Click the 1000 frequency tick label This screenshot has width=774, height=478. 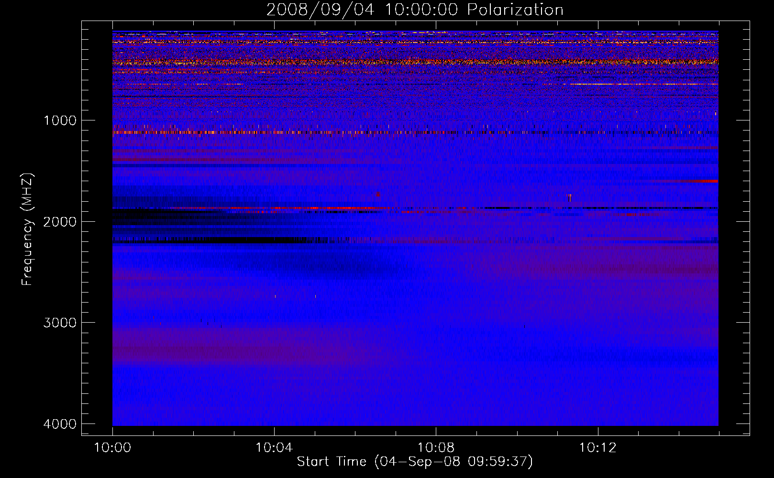pos(60,120)
